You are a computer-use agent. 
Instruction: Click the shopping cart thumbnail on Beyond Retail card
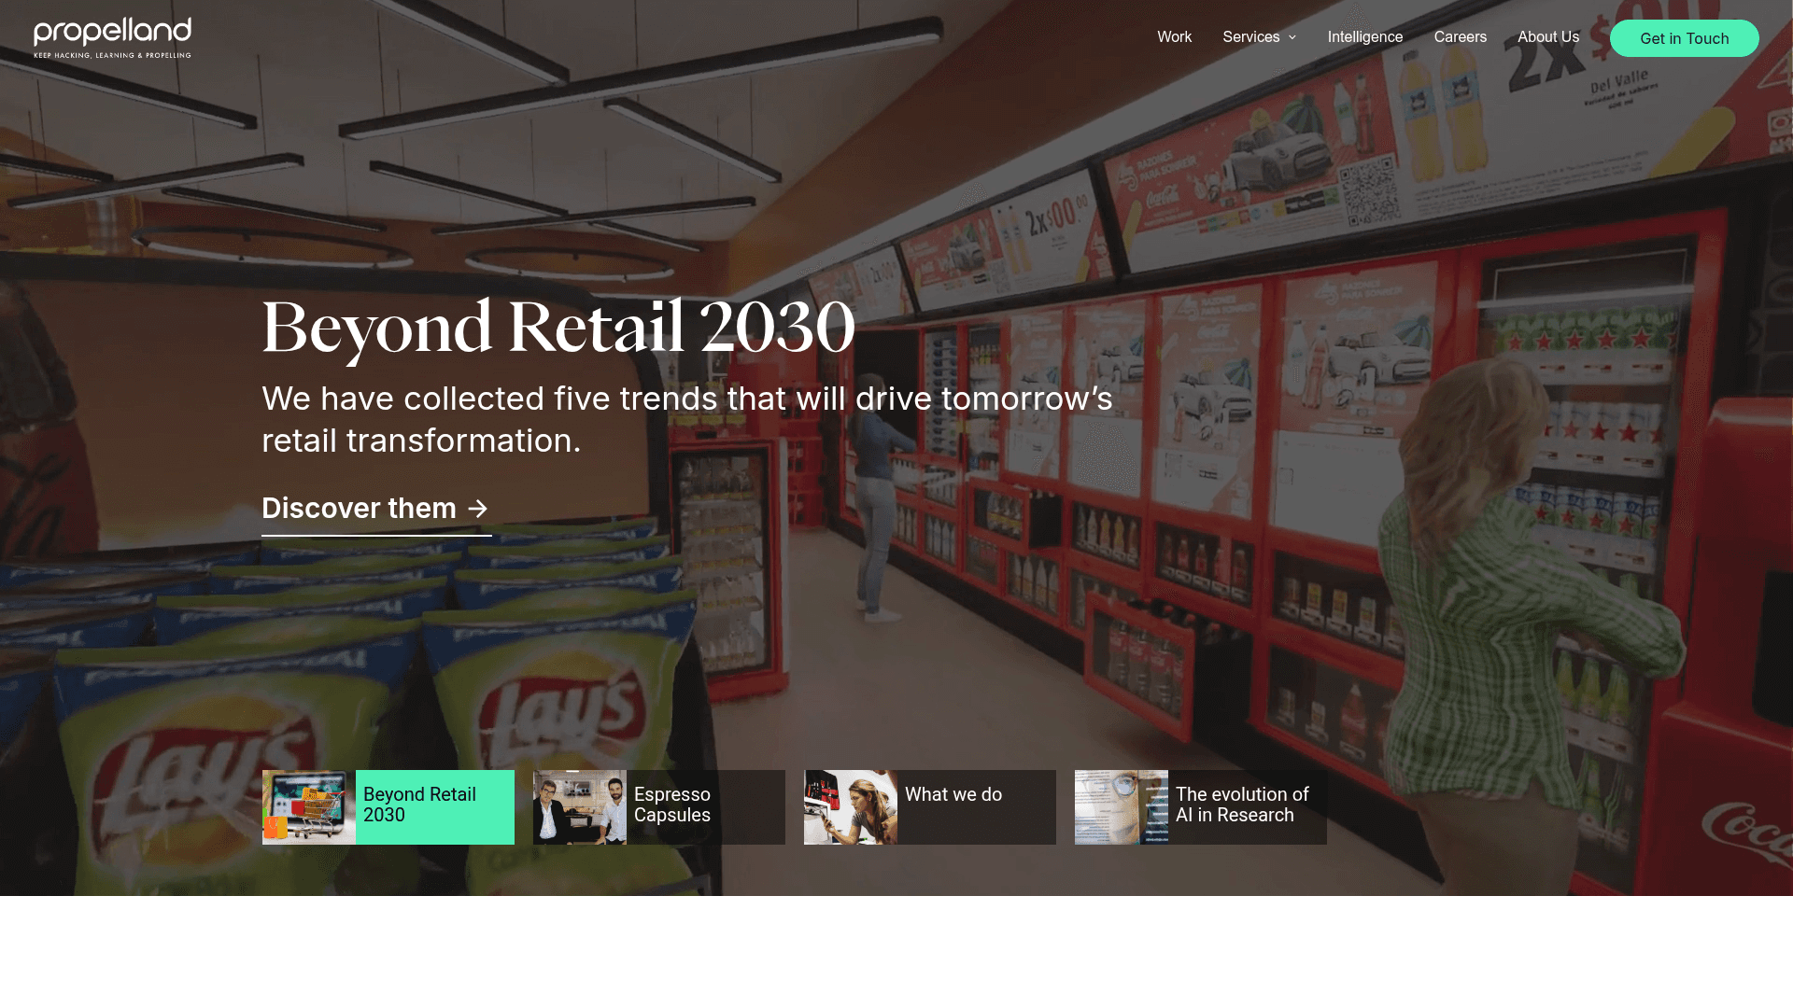click(x=306, y=806)
